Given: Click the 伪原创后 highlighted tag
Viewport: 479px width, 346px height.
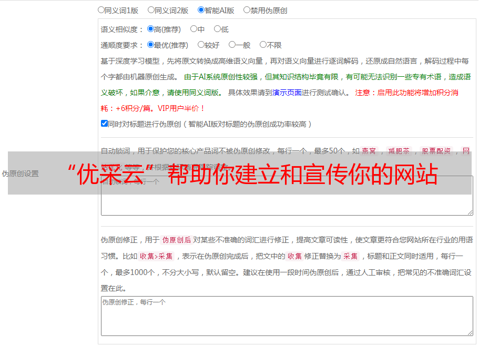Looking at the screenshot, I should tap(177, 240).
